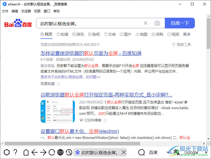Switch to the 知道 tab

click(62, 34)
